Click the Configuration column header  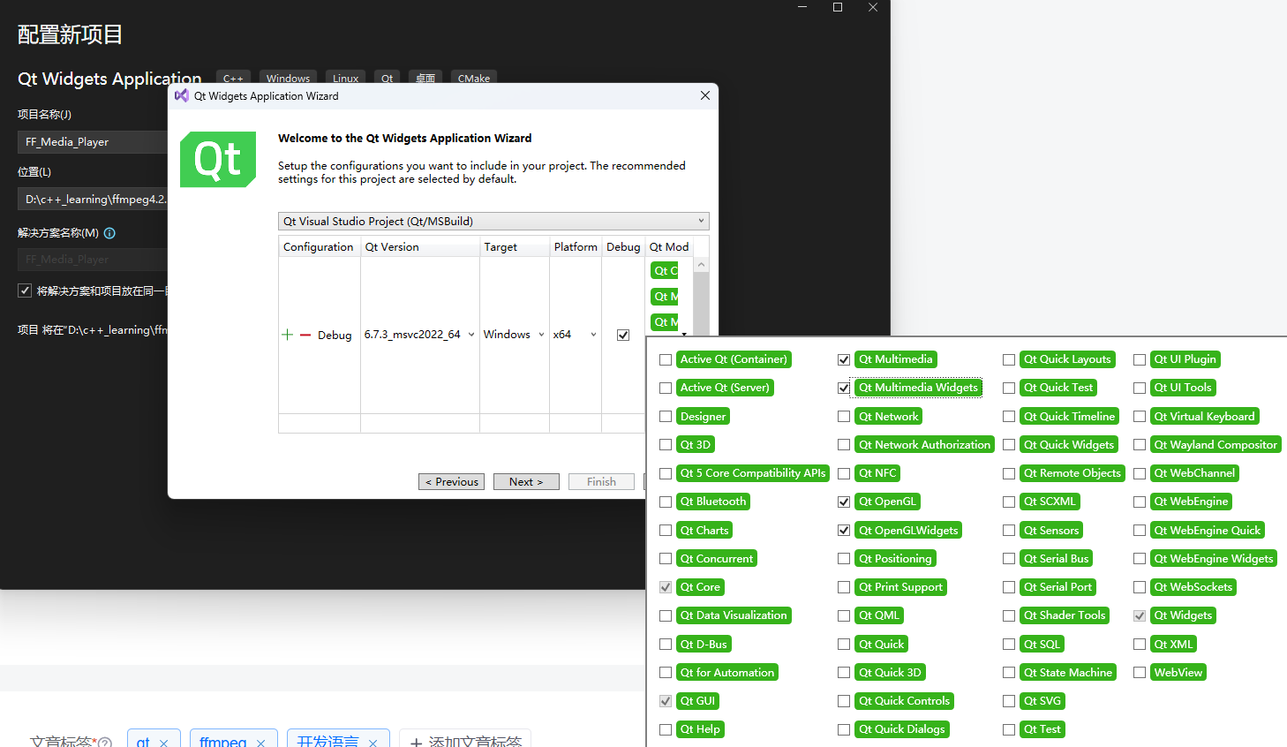coord(319,246)
